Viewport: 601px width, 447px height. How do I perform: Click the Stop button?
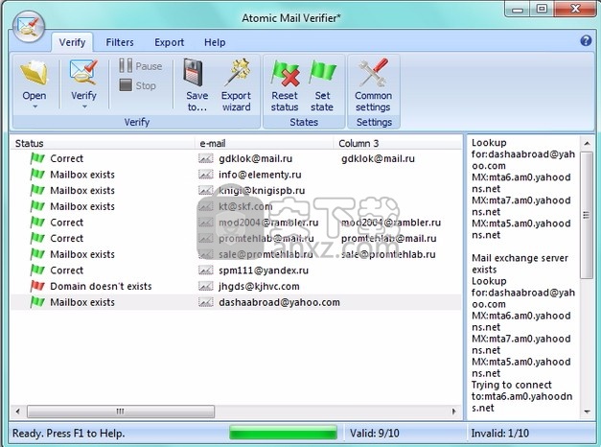tap(137, 85)
